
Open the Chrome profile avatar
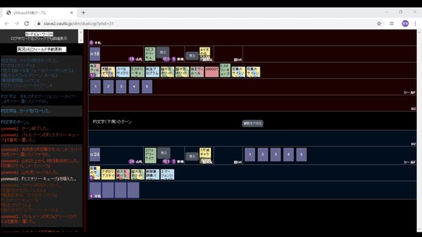coord(405,24)
